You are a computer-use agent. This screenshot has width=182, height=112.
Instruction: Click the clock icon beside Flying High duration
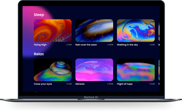(x=67, y=45)
